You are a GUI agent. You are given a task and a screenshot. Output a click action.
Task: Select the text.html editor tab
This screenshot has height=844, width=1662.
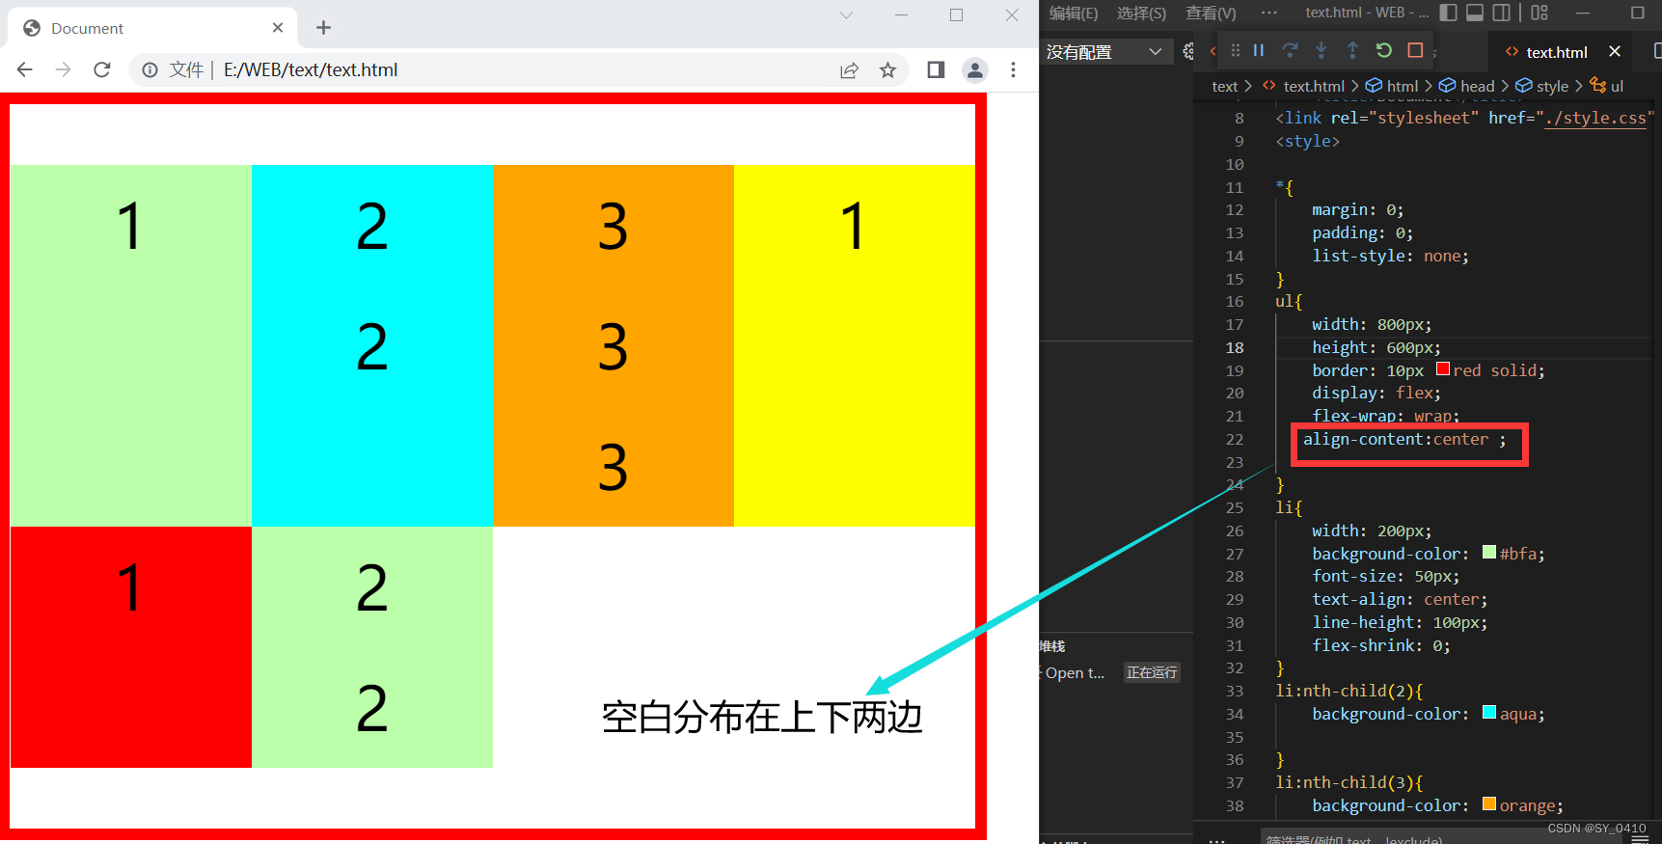[1556, 52]
